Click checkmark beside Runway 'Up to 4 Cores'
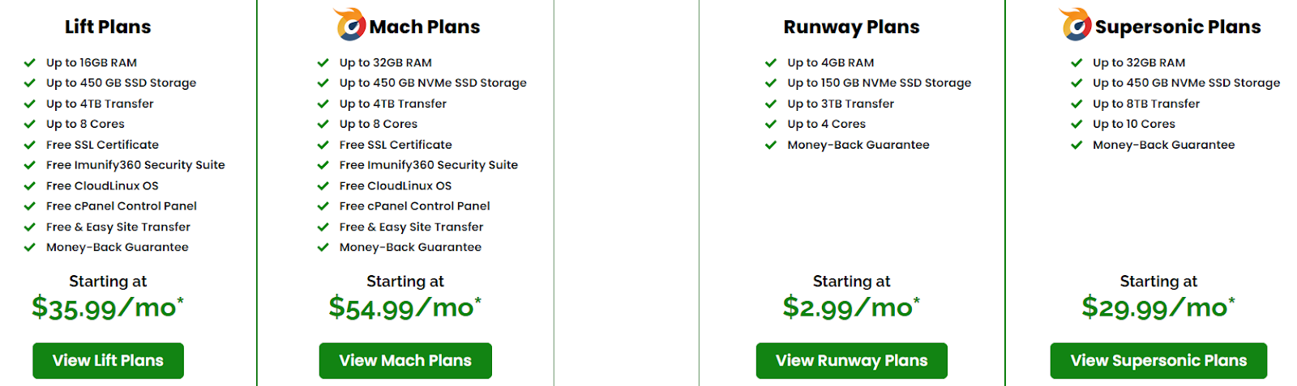1297x386 pixels. [x=771, y=124]
